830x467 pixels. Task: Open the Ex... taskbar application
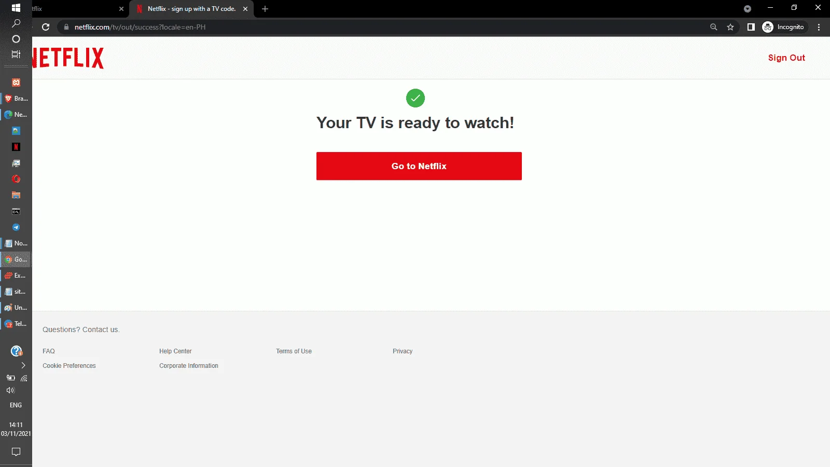tap(16, 276)
